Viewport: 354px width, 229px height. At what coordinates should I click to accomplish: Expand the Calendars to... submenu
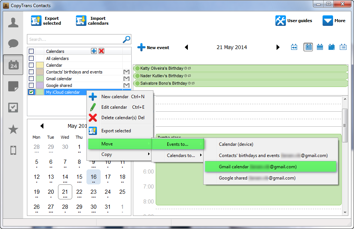click(178, 155)
